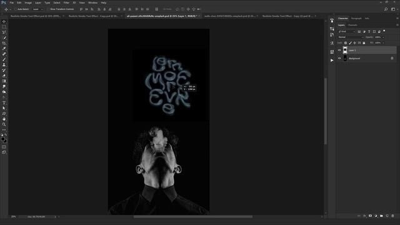Select the Dodge tool
The width and height of the screenshot is (400, 225).
click(4, 92)
